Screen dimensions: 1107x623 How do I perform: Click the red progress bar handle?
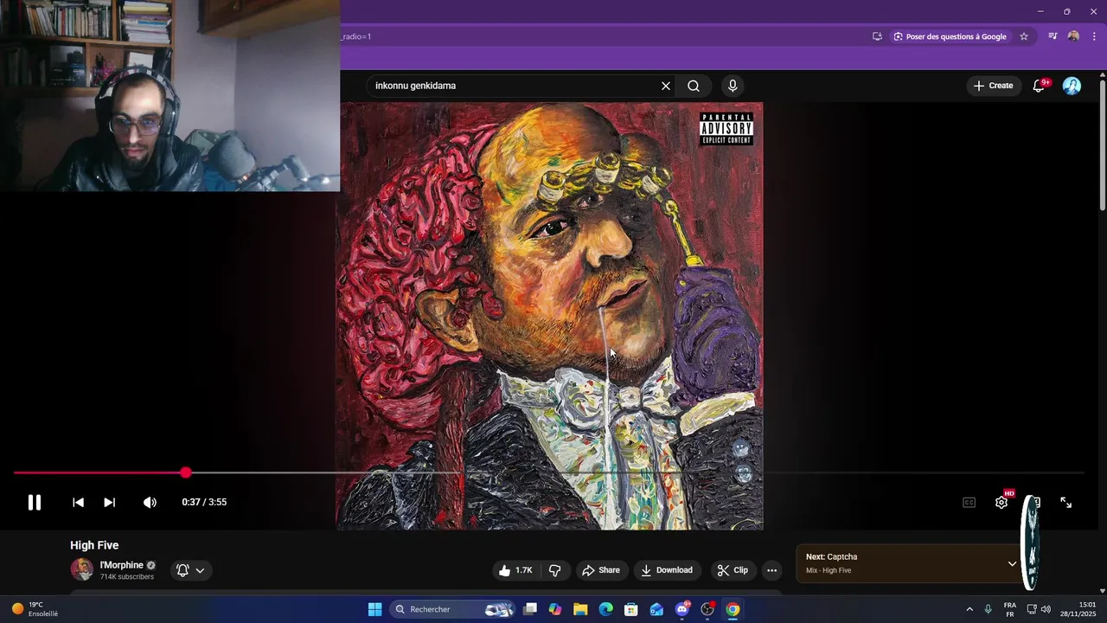[186, 472]
